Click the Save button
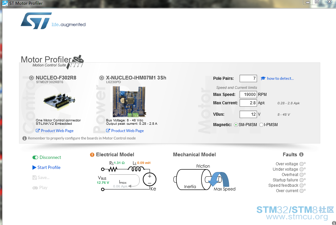Viewport: 336px width, 225px height. tap(41, 178)
